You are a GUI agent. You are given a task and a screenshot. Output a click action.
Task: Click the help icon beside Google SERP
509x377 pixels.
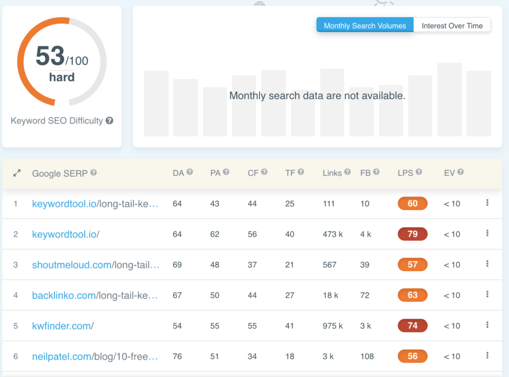point(92,173)
